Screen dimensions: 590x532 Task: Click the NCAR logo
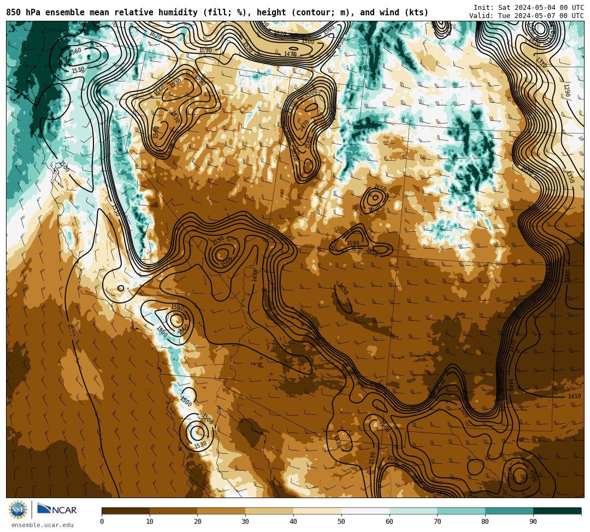tap(57, 510)
